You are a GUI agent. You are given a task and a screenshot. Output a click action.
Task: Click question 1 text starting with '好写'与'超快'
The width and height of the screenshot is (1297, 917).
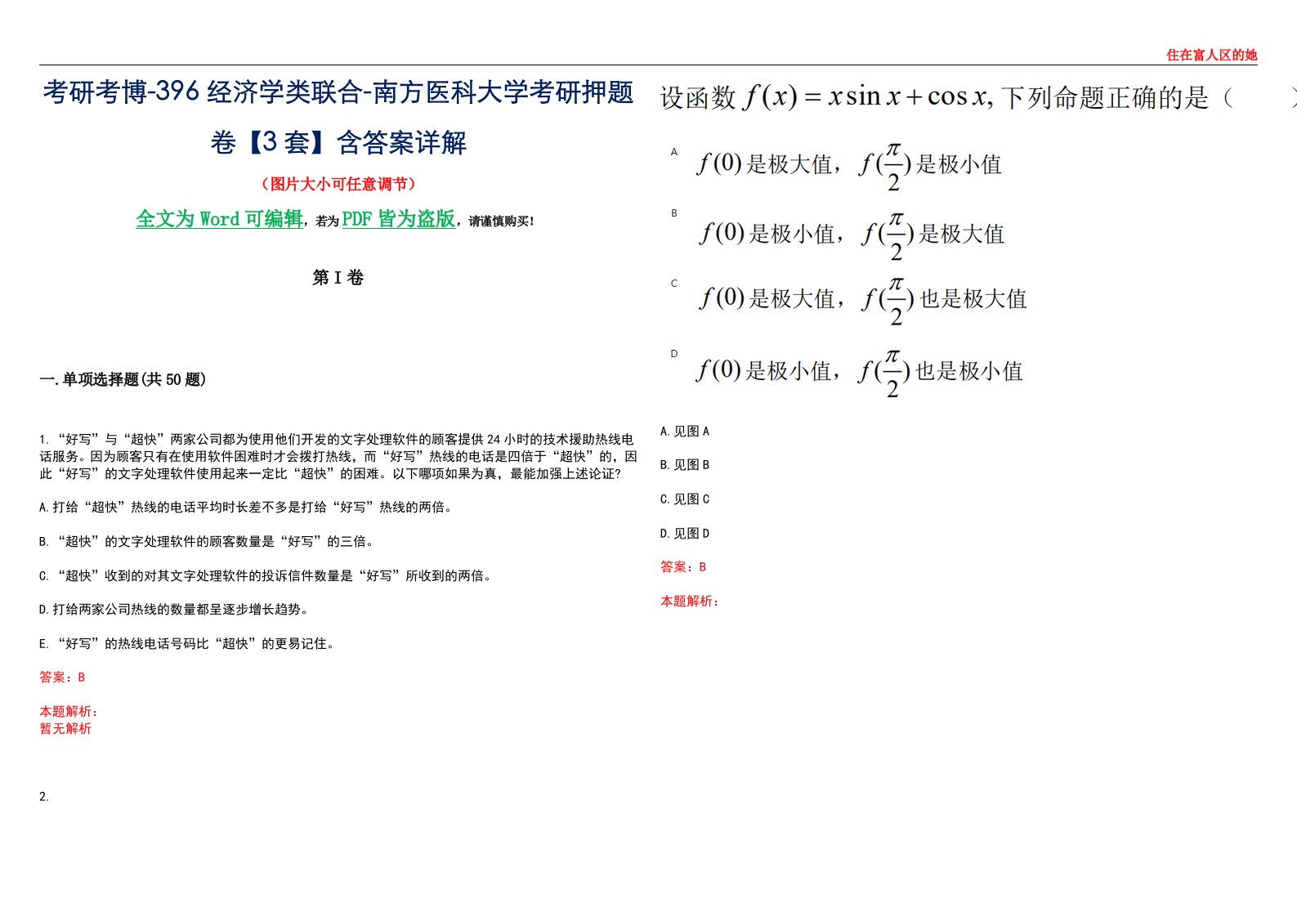tap(338, 456)
